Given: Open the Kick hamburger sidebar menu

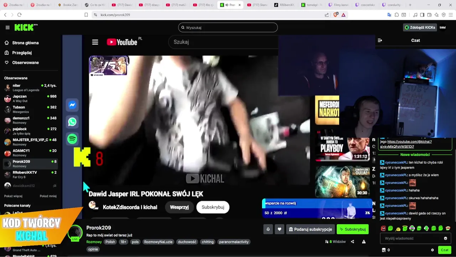Looking at the screenshot, I should coord(7,27).
